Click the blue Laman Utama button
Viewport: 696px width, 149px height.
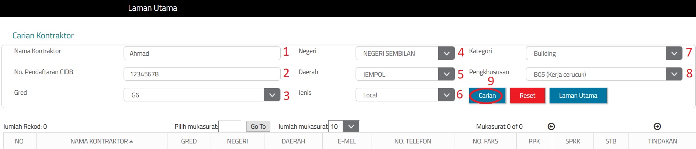[x=578, y=96]
